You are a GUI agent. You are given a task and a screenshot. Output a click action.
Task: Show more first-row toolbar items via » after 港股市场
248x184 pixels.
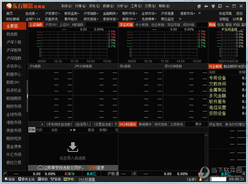pyautogui.click(x=199, y=13)
